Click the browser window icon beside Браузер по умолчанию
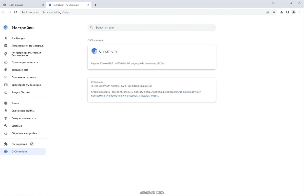Image resolution: width=304 pixels, height=196 pixels. click(6, 85)
